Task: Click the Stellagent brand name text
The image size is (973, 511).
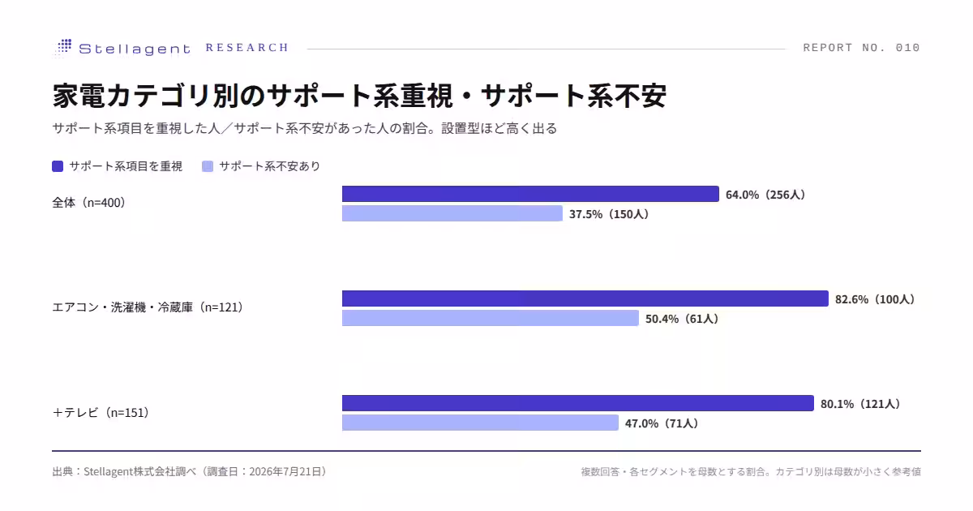Action: pos(135,49)
